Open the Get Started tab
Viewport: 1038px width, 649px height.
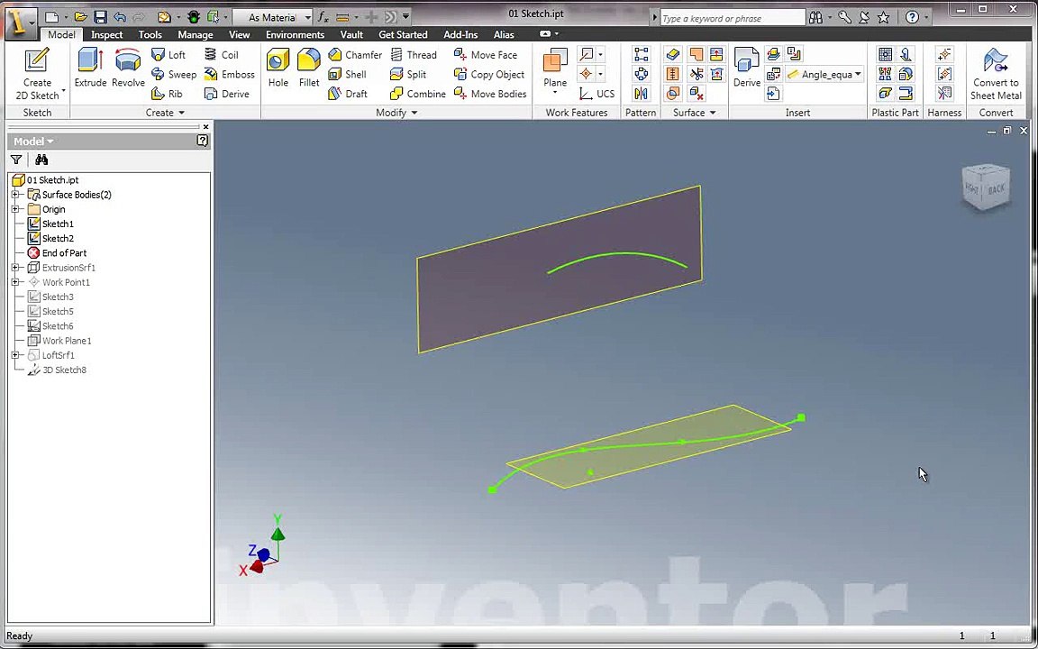[403, 34]
